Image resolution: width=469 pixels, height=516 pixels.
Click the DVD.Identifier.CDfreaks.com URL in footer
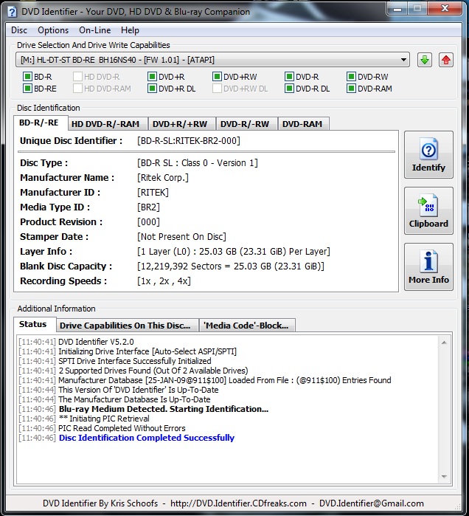click(238, 503)
